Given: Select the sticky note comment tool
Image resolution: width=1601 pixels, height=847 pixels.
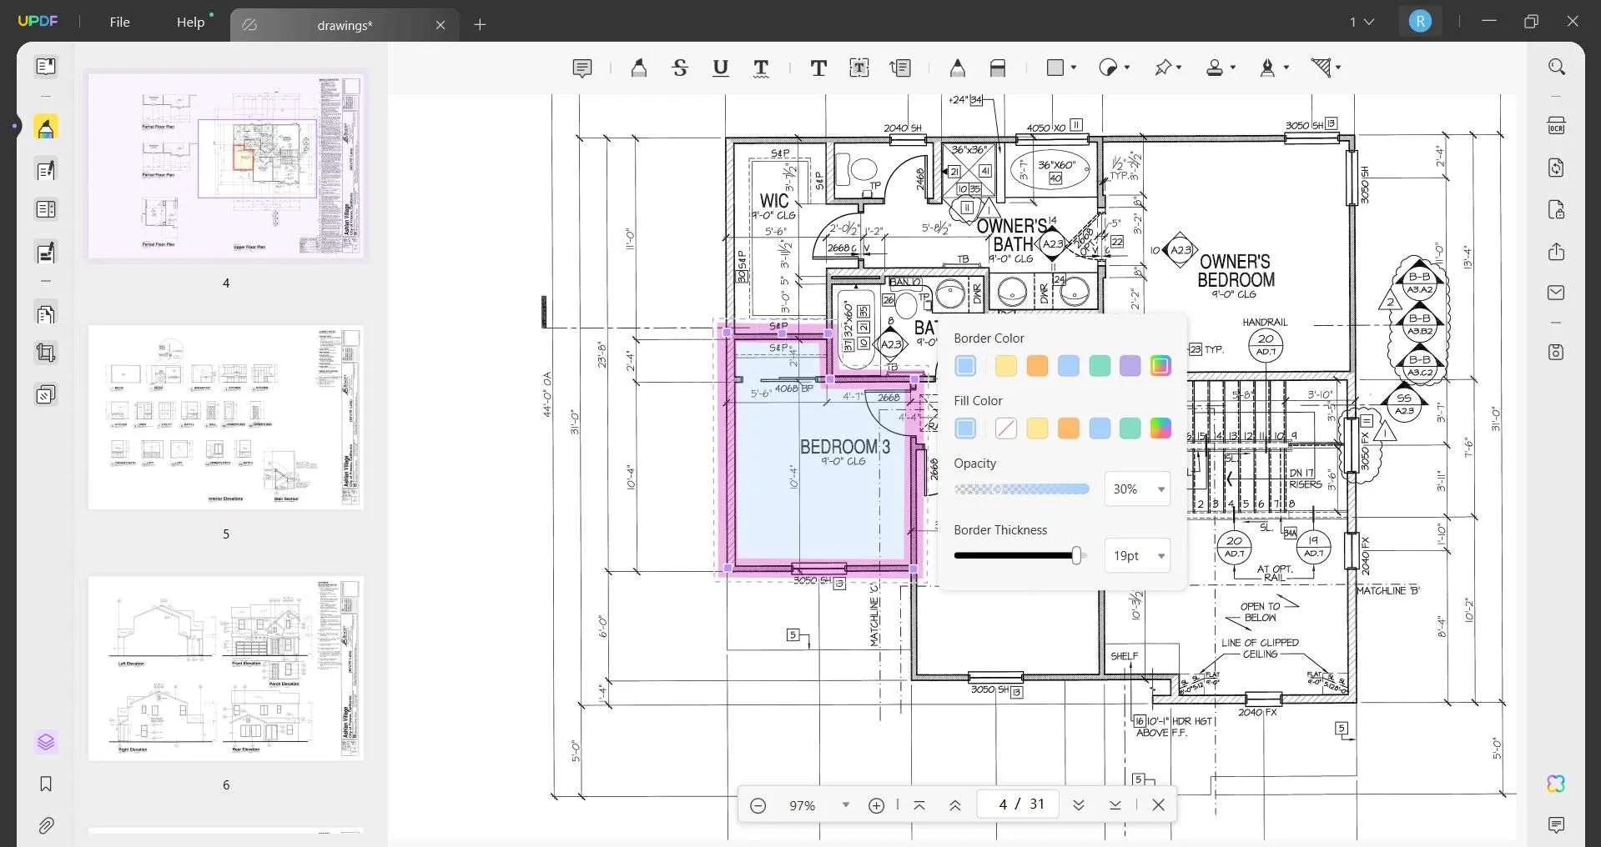Looking at the screenshot, I should point(582,68).
